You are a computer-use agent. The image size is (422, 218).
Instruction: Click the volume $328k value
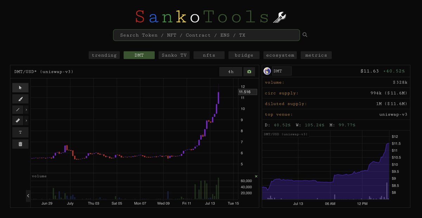(x=400, y=82)
